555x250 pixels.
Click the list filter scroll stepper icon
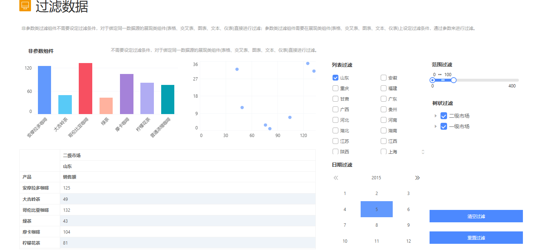[x=423, y=152]
